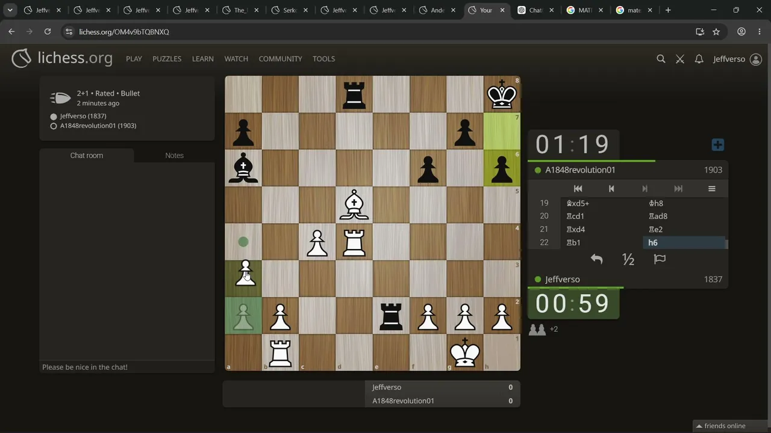Close the active 'Your' tab
Image resolution: width=771 pixels, height=433 pixels.
coord(502,10)
